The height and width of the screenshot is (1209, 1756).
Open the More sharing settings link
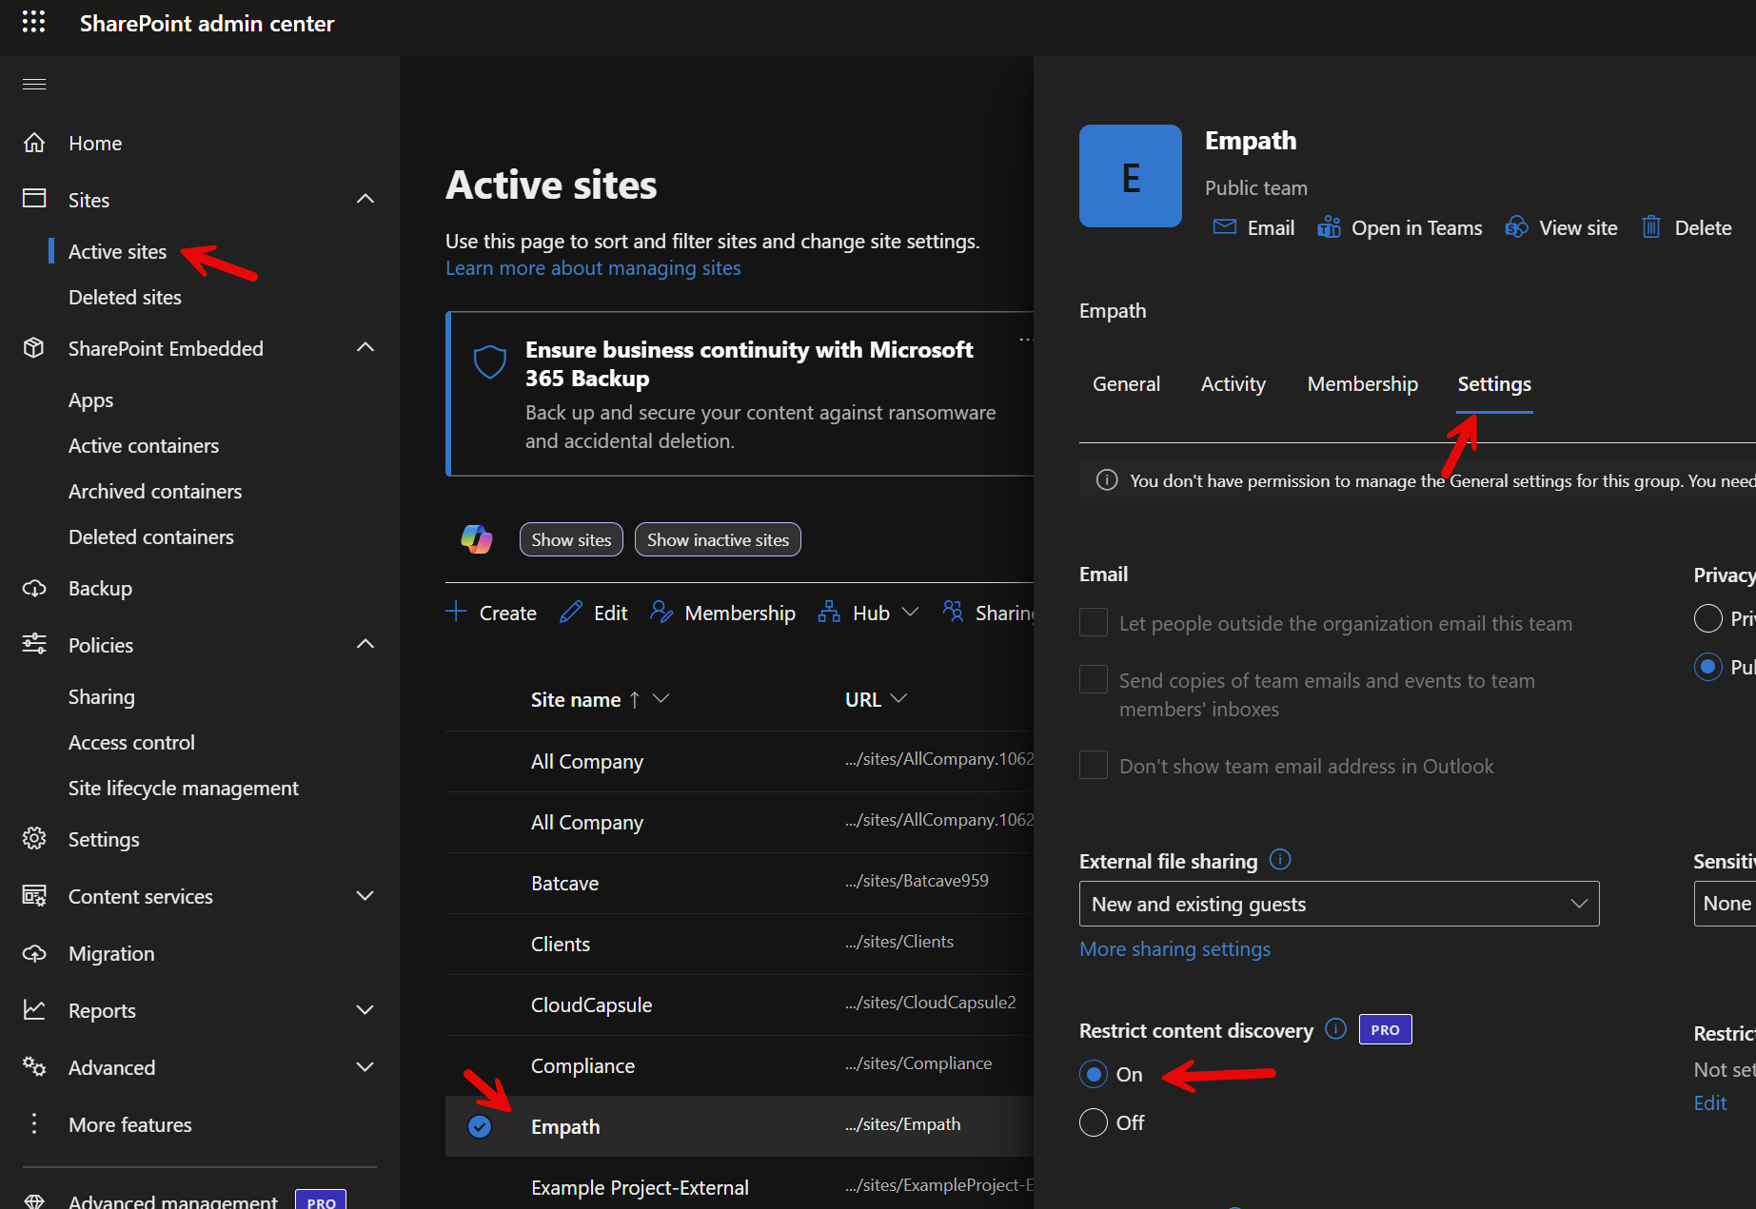[x=1174, y=949]
